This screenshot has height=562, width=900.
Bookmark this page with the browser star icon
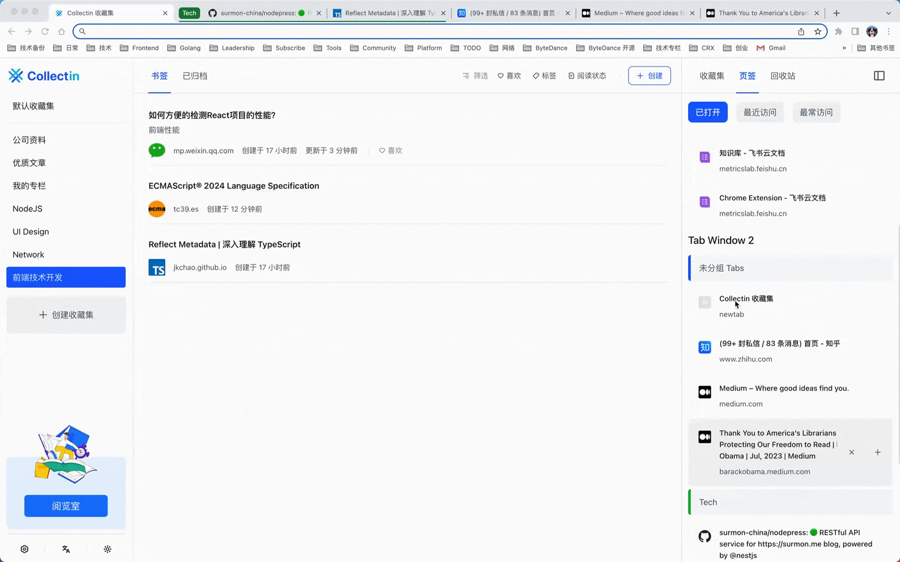818,31
